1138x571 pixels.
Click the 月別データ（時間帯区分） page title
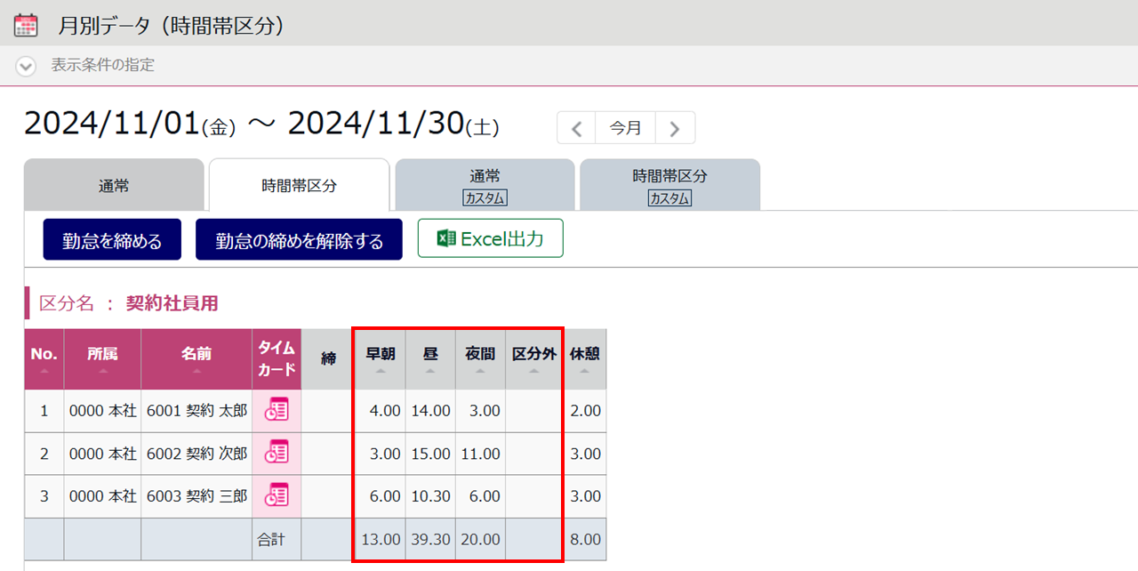coord(171,26)
